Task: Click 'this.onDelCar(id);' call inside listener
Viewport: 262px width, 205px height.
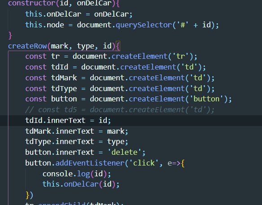Action: point(81,184)
